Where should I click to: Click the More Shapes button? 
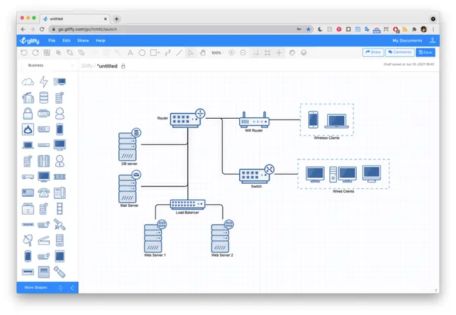(x=35, y=287)
